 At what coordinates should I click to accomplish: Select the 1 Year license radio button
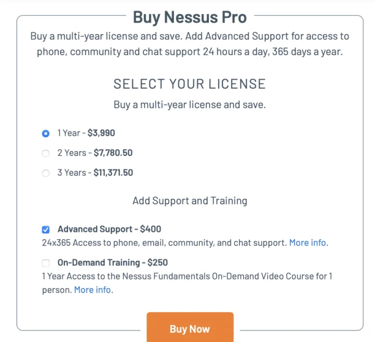(x=45, y=133)
